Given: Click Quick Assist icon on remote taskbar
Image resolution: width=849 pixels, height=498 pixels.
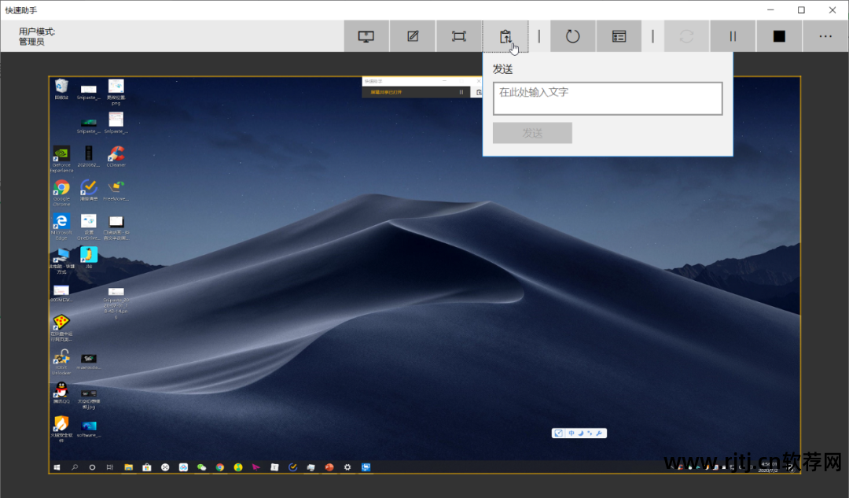Looking at the screenshot, I should click(366, 467).
